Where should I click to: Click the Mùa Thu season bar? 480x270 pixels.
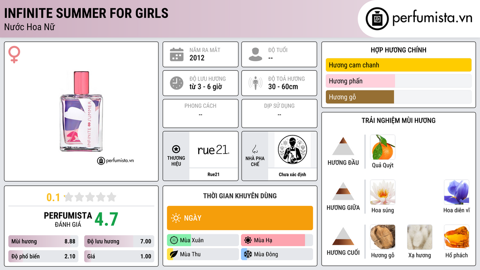(203, 254)
